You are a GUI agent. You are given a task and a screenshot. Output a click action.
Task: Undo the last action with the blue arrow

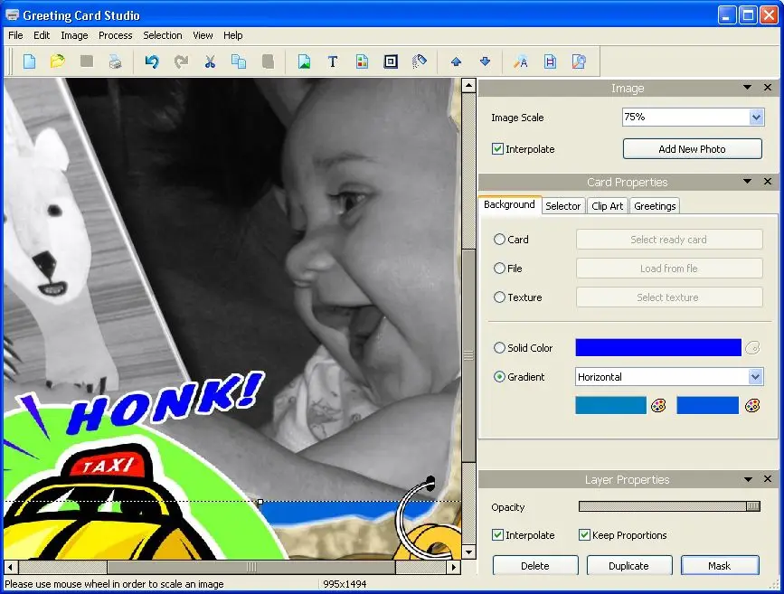tap(152, 61)
